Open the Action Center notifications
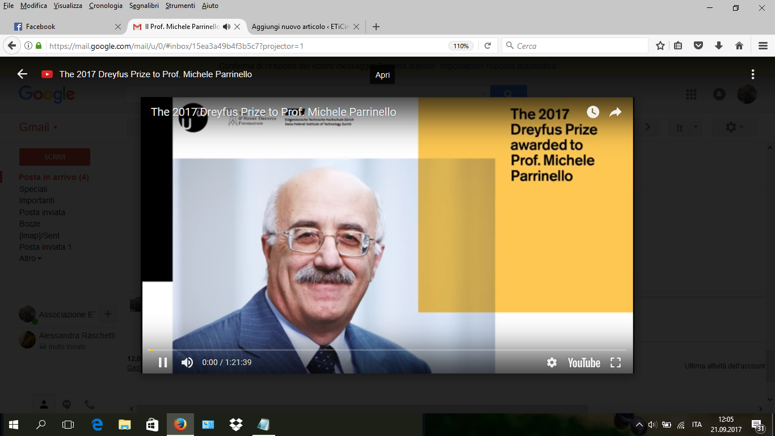 (x=758, y=425)
